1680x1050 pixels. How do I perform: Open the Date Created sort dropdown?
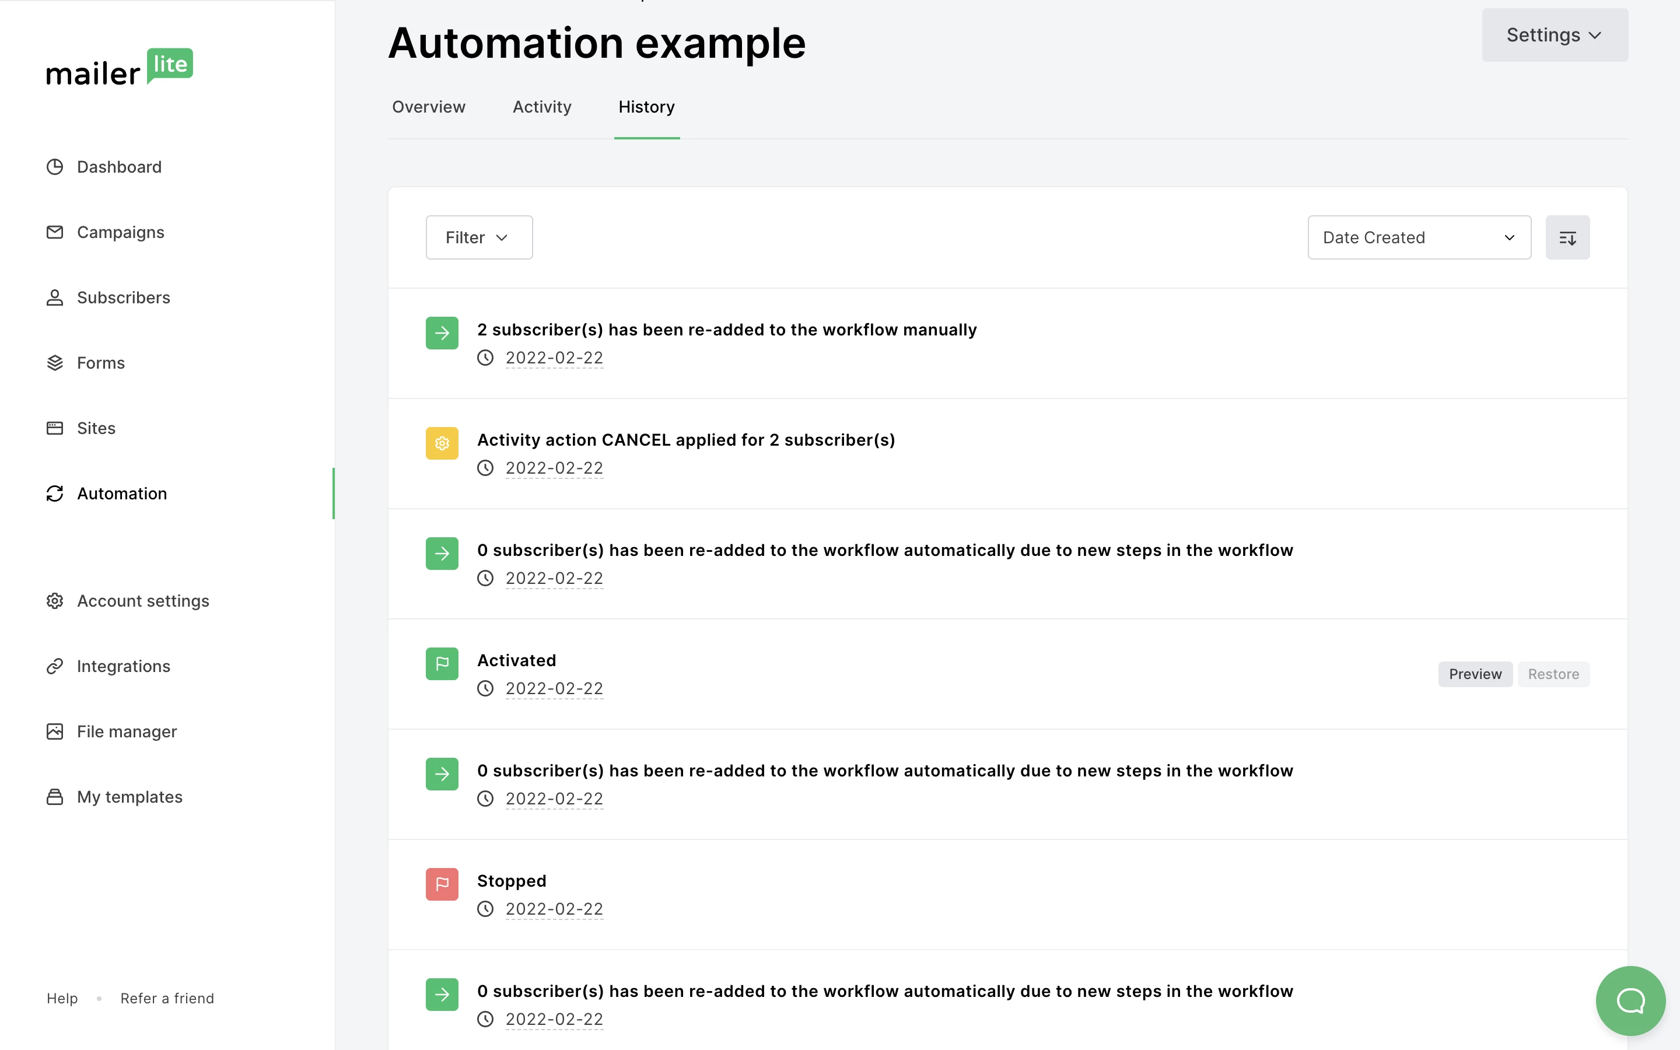click(1418, 237)
